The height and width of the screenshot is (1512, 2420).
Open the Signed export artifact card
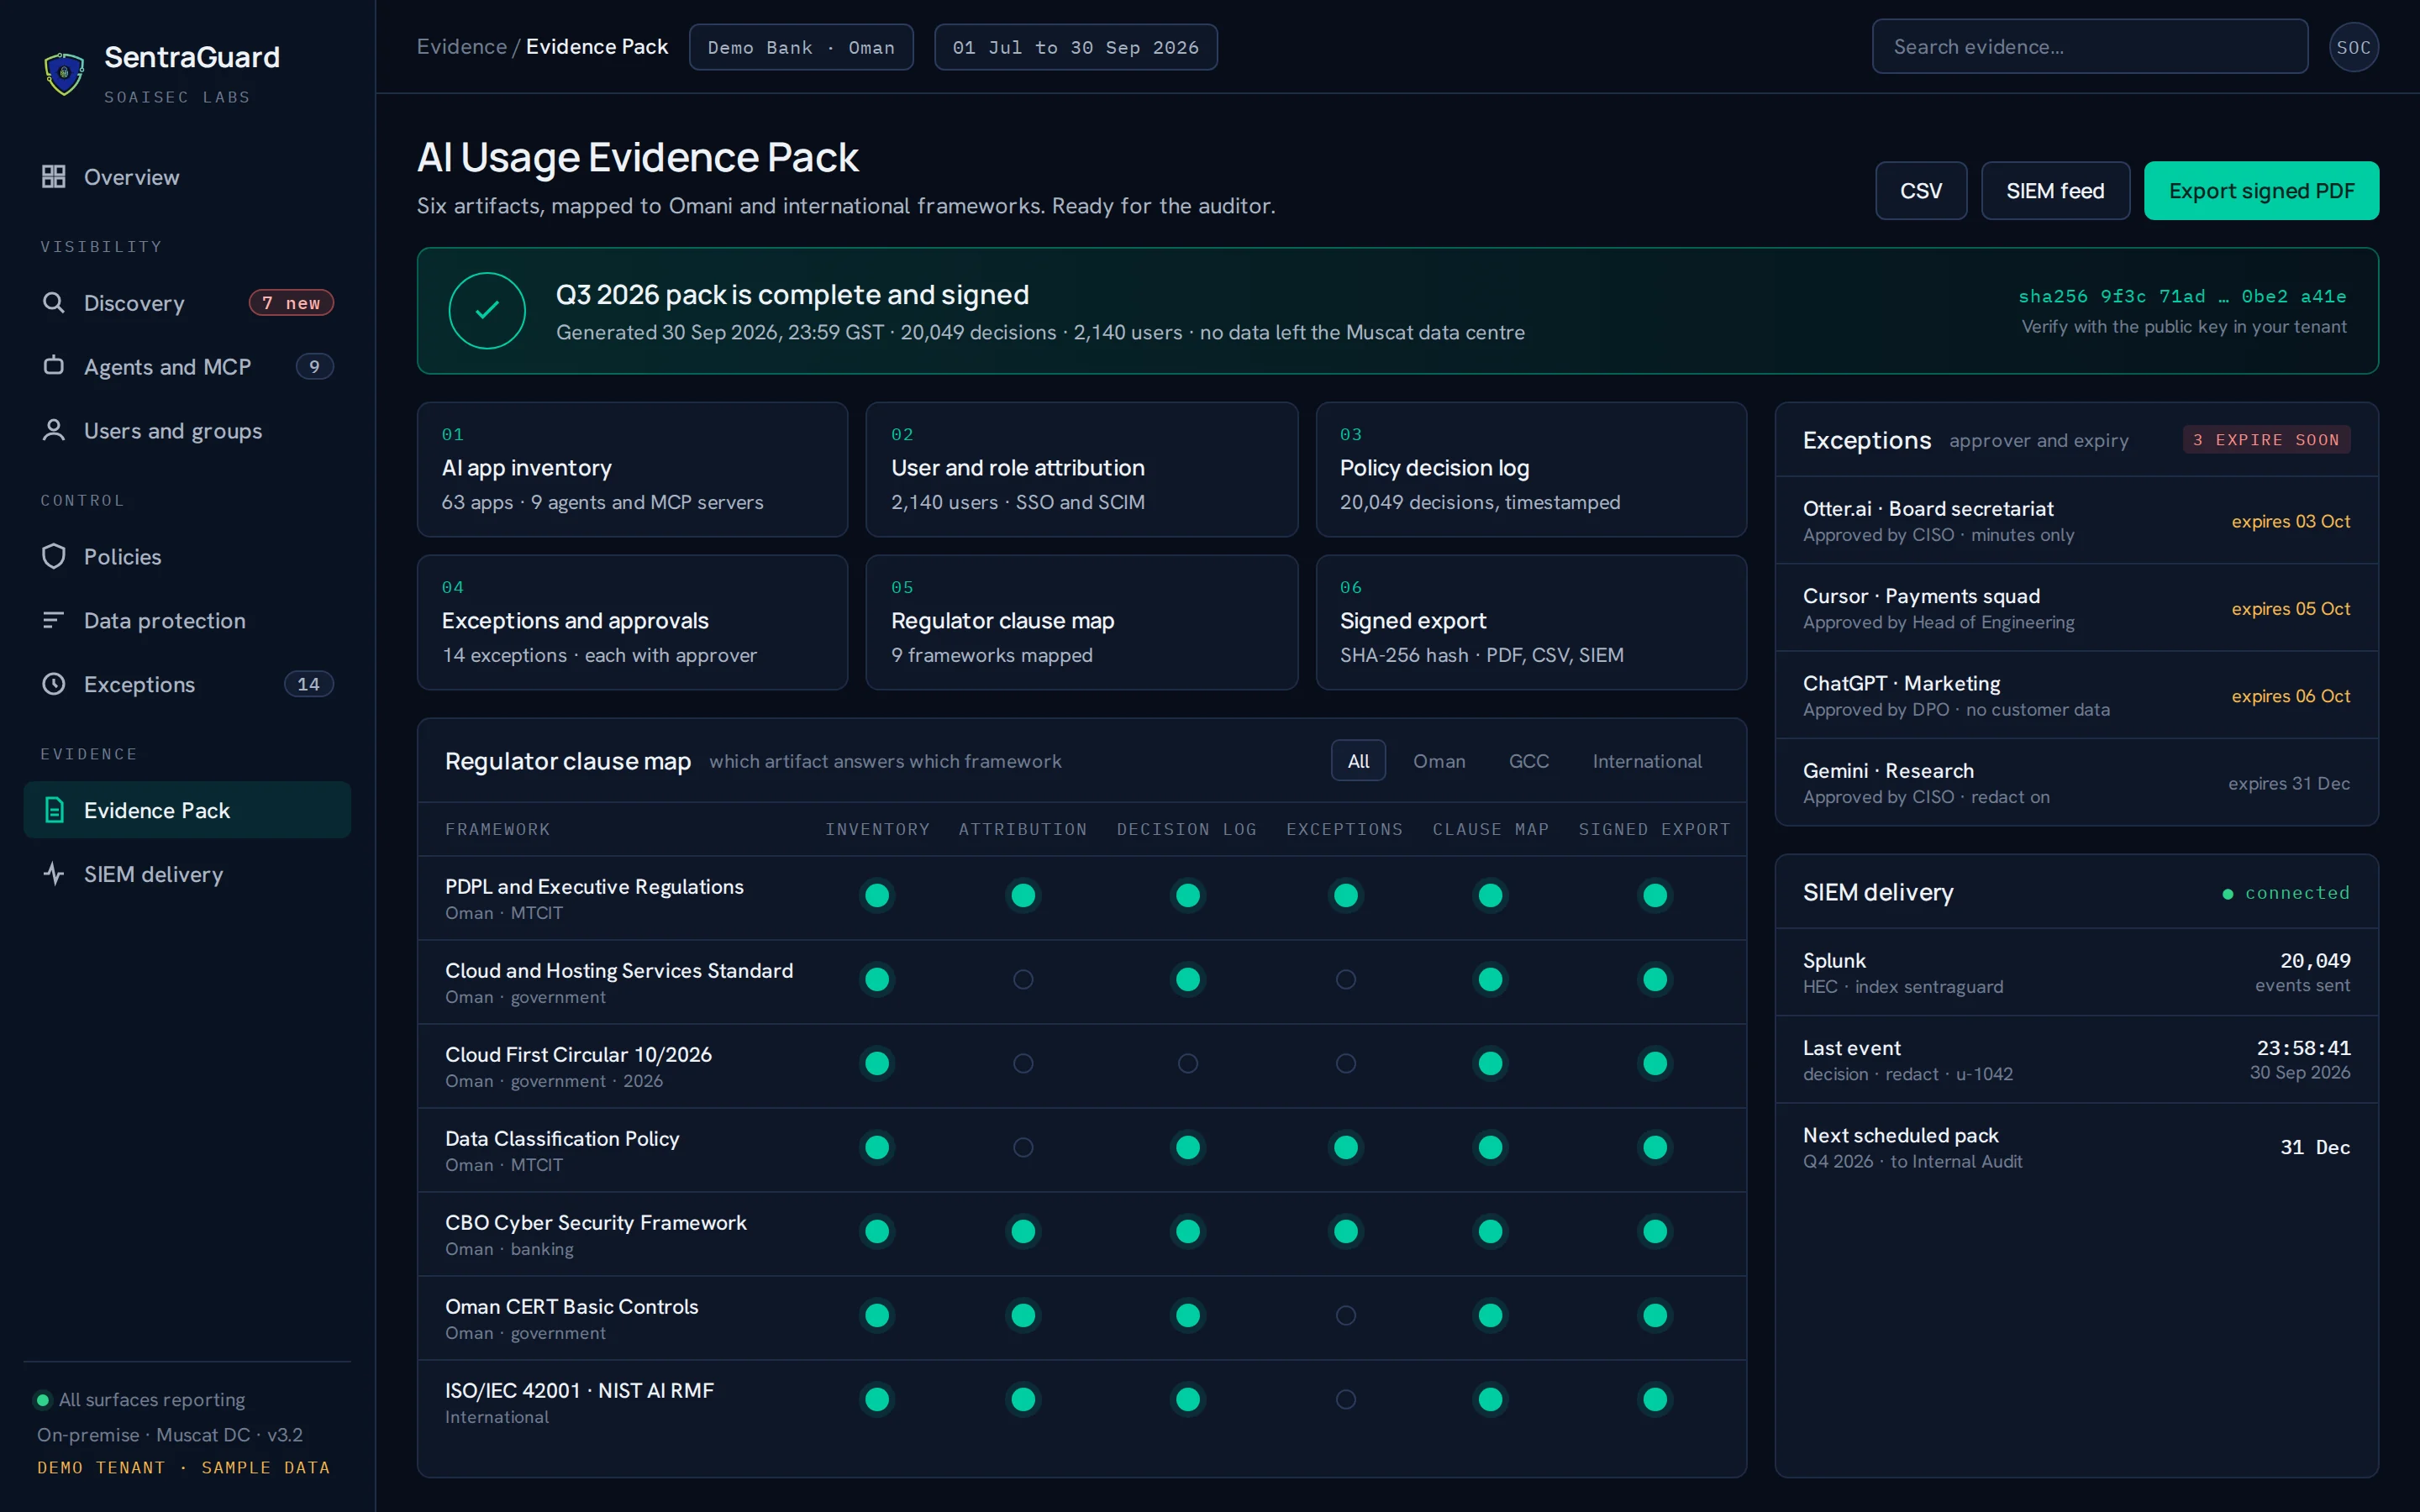tap(1531, 623)
